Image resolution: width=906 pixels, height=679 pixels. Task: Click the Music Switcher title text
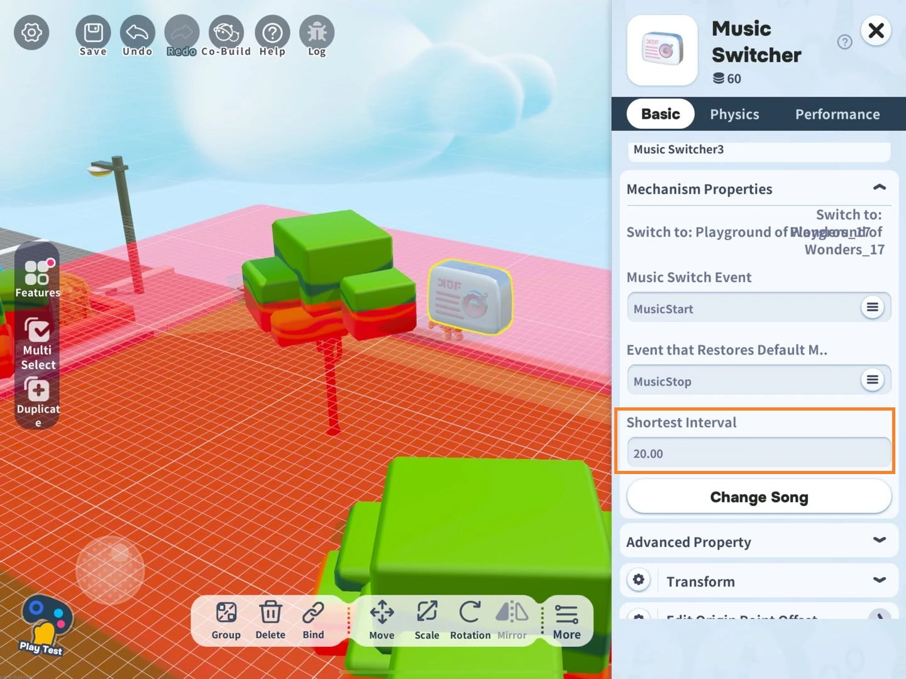pyautogui.click(x=756, y=41)
